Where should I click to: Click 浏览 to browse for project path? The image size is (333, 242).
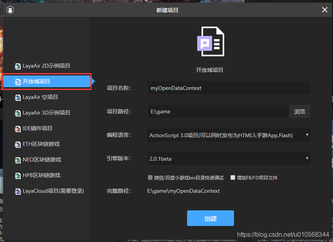point(300,111)
